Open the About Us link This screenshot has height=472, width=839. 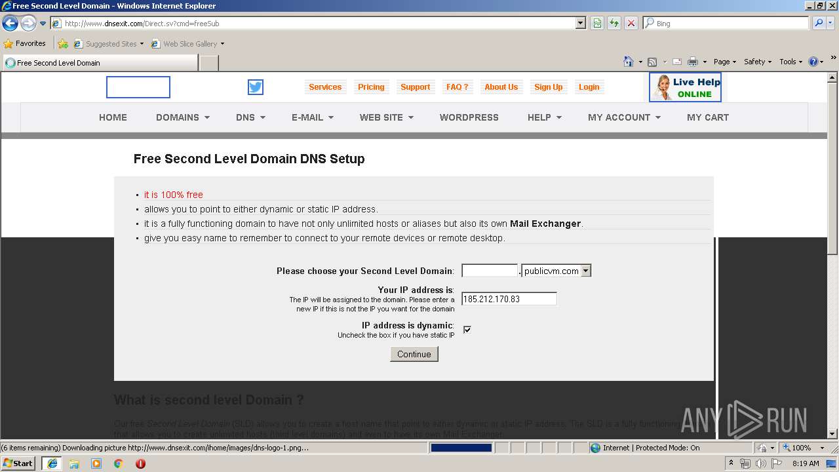(x=501, y=87)
